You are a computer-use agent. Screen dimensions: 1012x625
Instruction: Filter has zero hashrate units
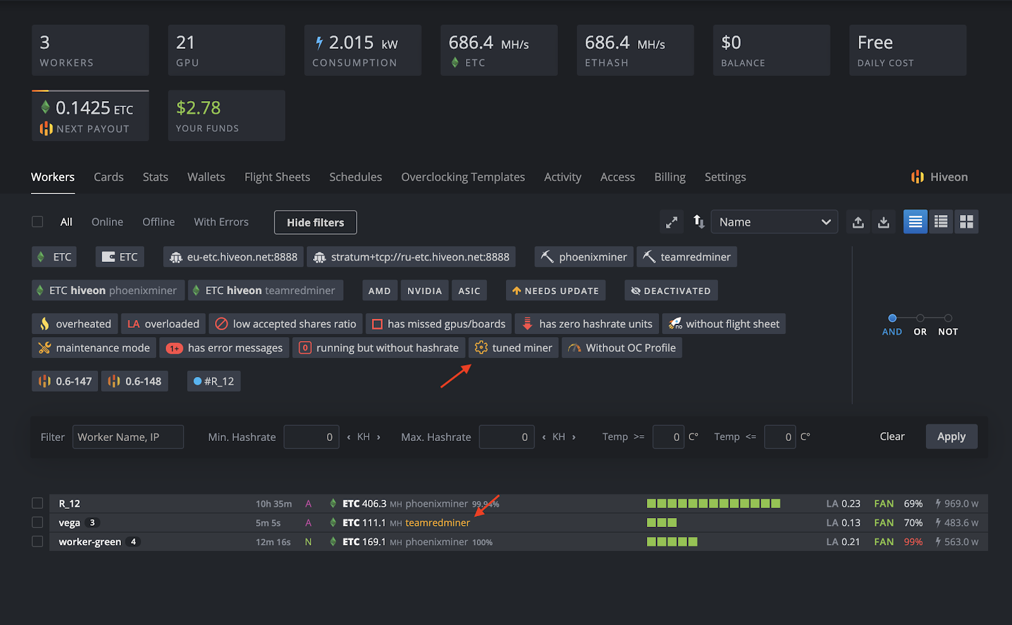(587, 324)
